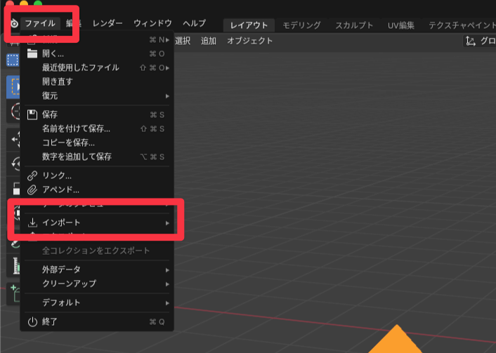
Task: Select 名前を付けて保存... menu entry
Action: coord(97,129)
